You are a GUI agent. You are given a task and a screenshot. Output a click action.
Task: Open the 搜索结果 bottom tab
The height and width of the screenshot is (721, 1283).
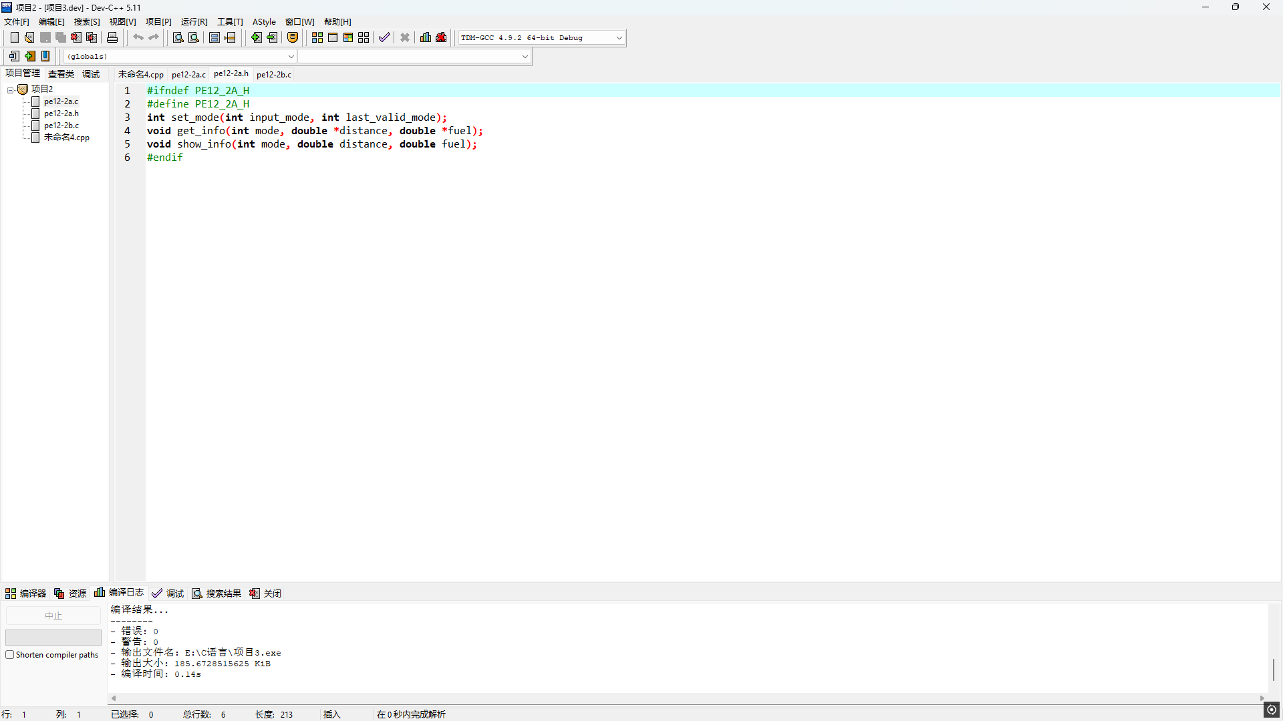[x=217, y=593]
